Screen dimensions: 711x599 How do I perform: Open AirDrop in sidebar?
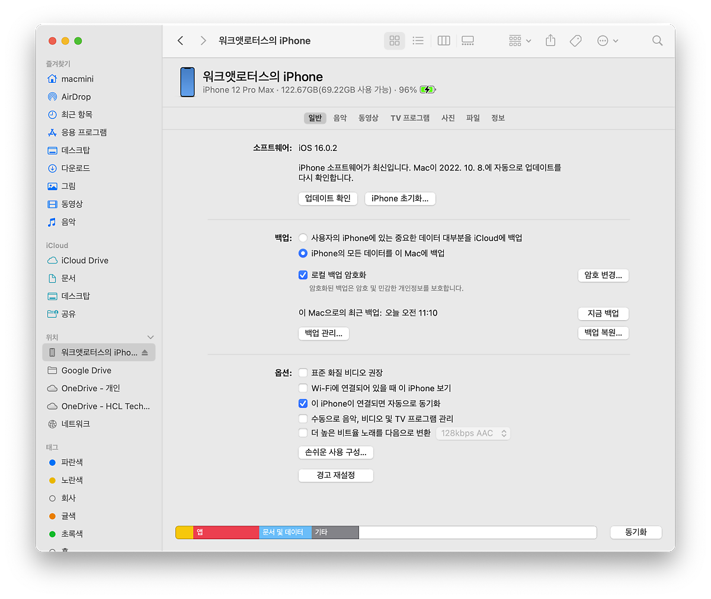click(x=76, y=96)
